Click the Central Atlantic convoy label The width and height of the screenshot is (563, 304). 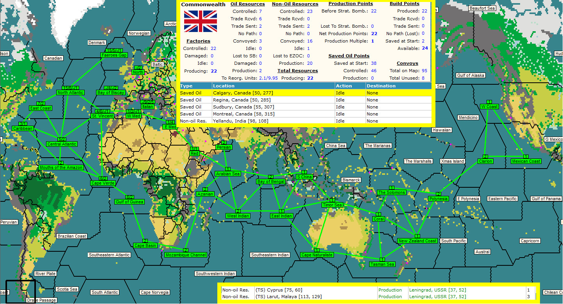click(62, 144)
